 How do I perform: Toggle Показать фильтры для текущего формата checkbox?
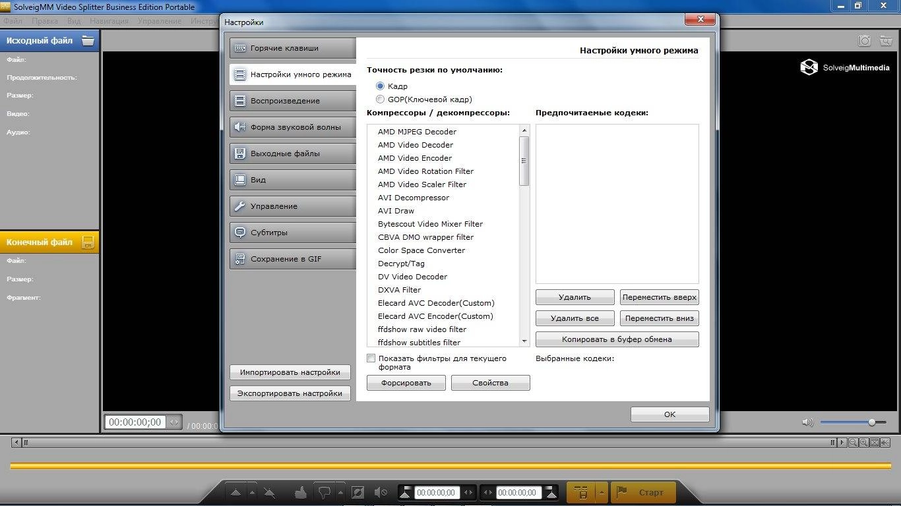click(x=371, y=358)
